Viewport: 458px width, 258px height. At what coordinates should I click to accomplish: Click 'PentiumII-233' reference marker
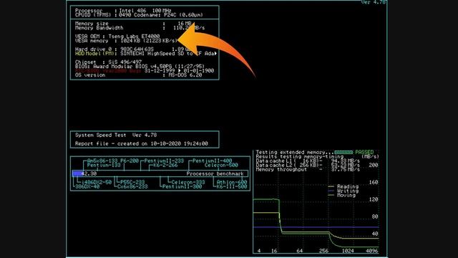(164, 161)
